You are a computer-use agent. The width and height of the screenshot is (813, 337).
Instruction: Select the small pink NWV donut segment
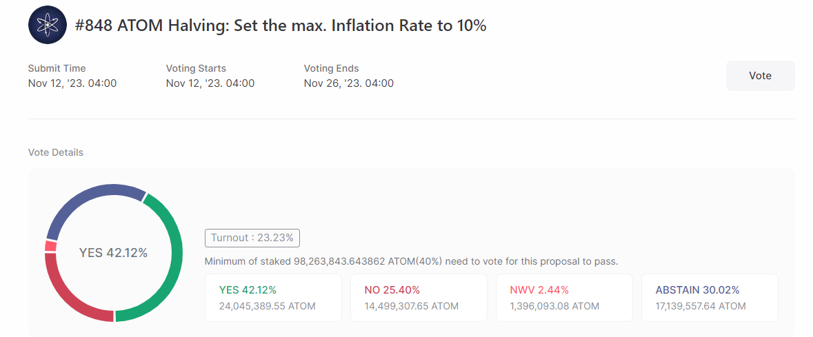[x=51, y=245]
